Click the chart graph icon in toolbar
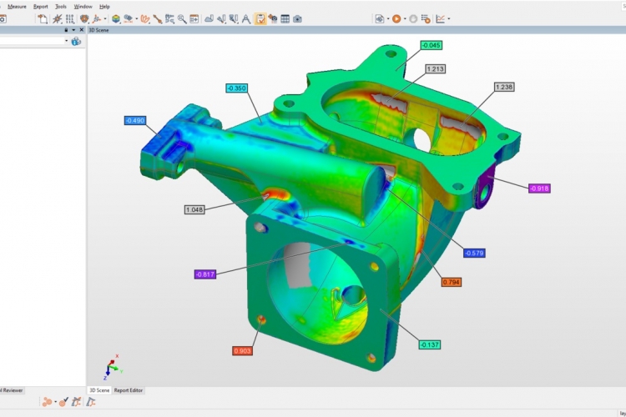The height and width of the screenshot is (417, 626). 440,18
